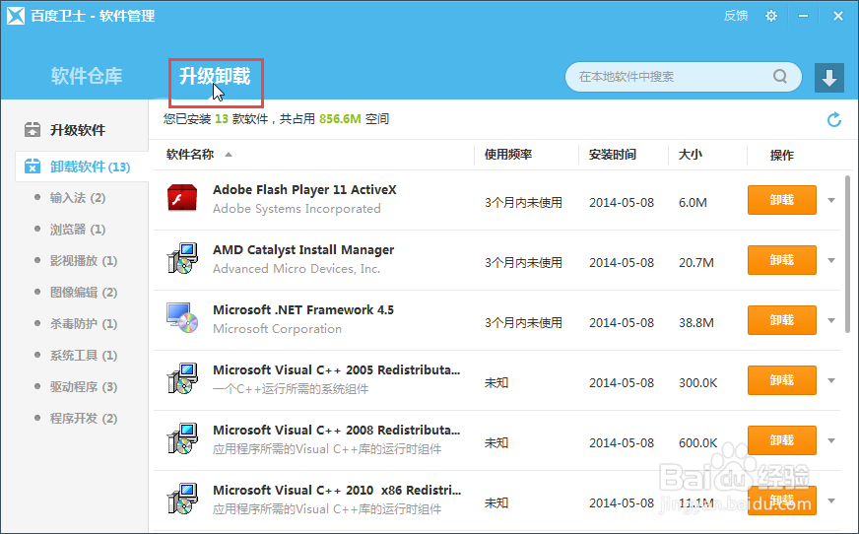Filter by 驱动程序 (3) category
Image resolution: width=859 pixels, height=534 pixels.
(x=84, y=387)
